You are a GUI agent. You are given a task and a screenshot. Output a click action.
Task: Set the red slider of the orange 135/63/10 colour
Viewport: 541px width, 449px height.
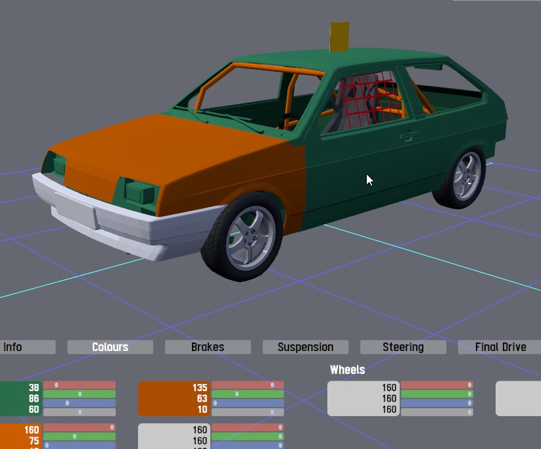point(248,385)
